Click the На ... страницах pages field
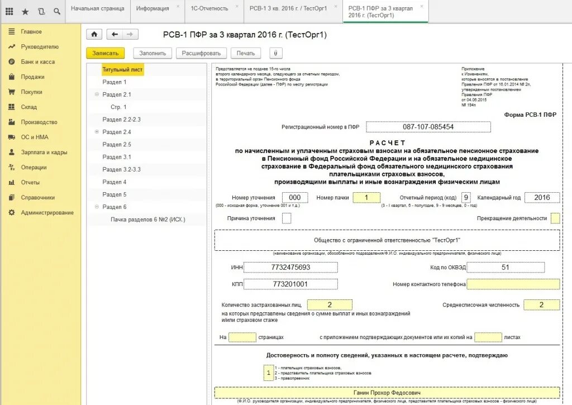 [x=242, y=337]
